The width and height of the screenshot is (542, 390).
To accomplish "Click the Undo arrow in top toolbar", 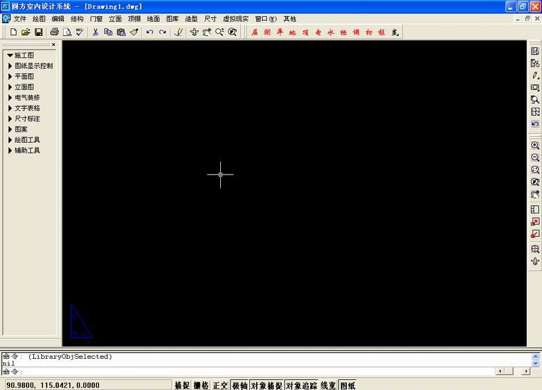I will 150,32.
